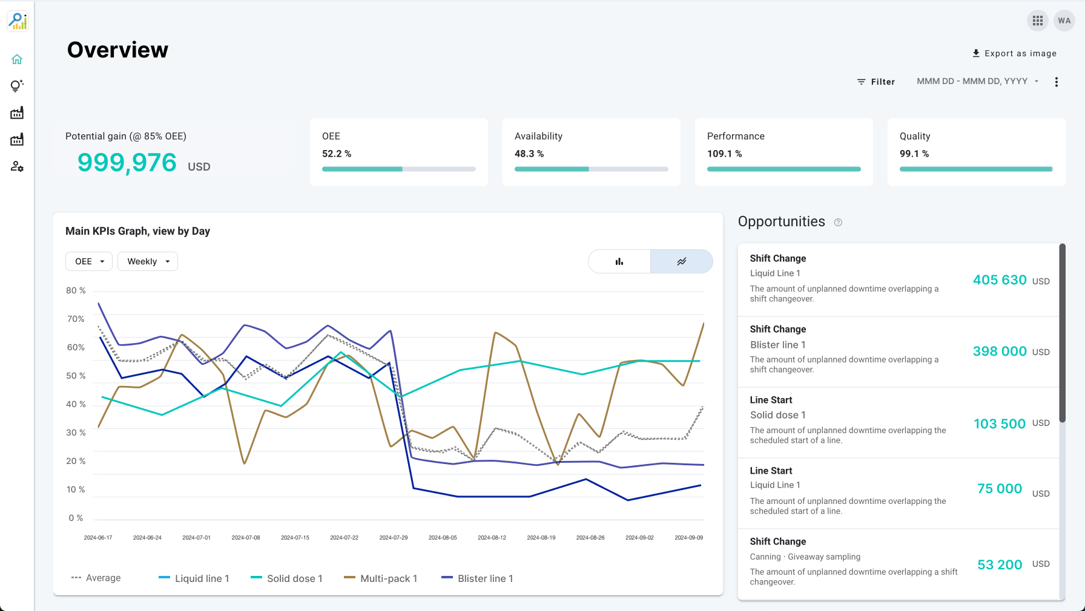
Task: Click the Opportunities list scrollbar
Action: (x=1062, y=333)
